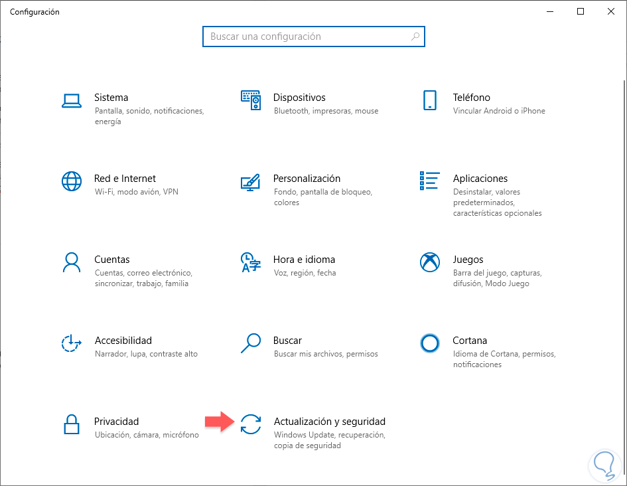Viewport: 627px width, 486px height.
Task: Open the Hora e idioma clock icon
Action: point(251,262)
